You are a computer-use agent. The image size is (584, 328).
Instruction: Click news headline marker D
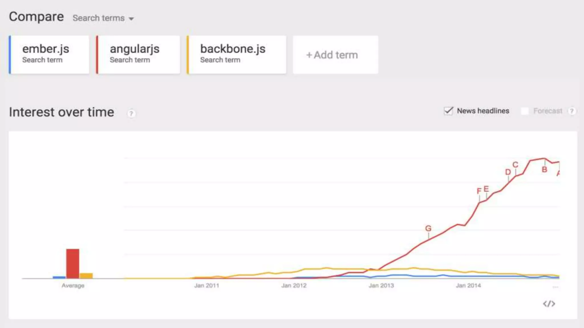[508, 172]
